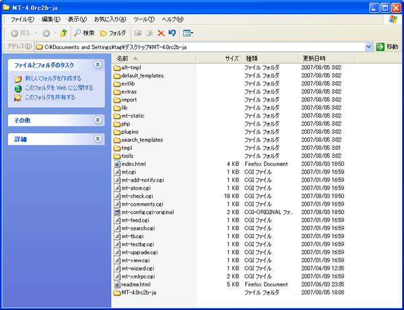Select the extras folder icon

pyautogui.click(x=117, y=92)
